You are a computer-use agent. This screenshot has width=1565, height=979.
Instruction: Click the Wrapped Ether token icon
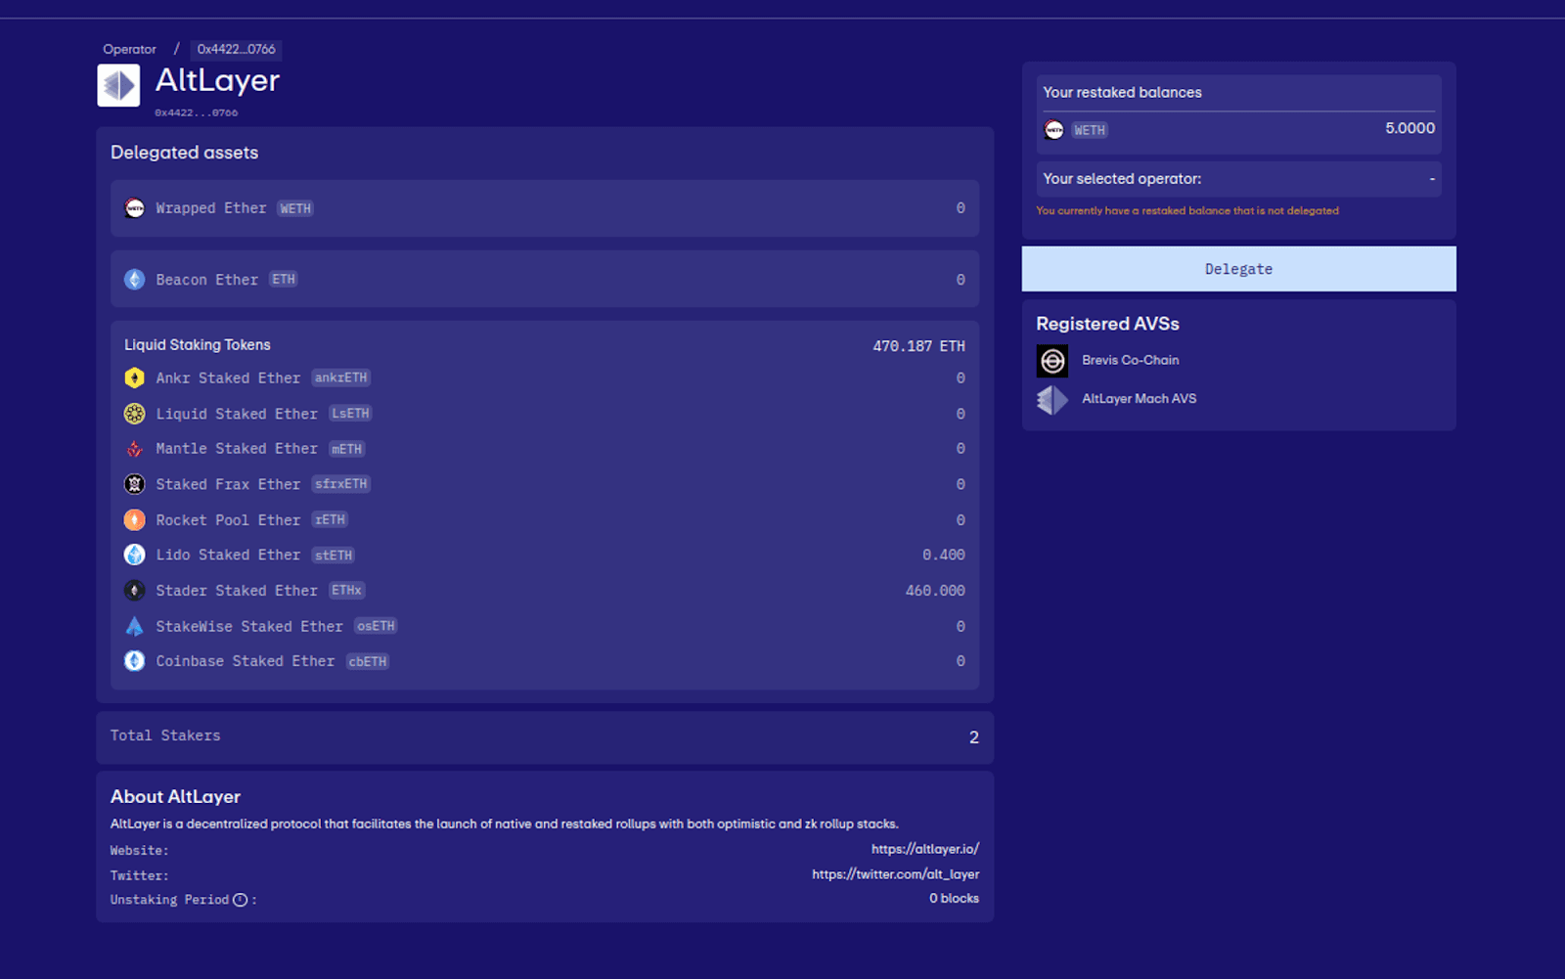coord(135,208)
